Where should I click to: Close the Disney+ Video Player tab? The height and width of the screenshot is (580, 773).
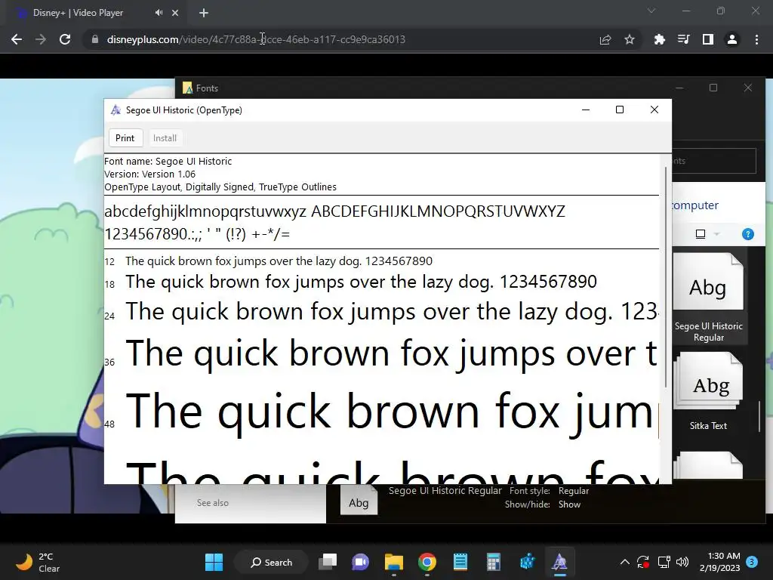(175, 13)
